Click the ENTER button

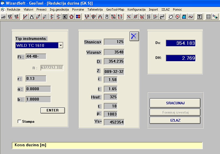(x=53, y=110)
